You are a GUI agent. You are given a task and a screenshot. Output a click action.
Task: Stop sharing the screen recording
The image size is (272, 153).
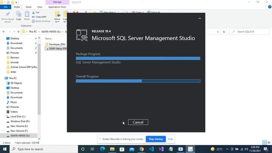point(156,139)
